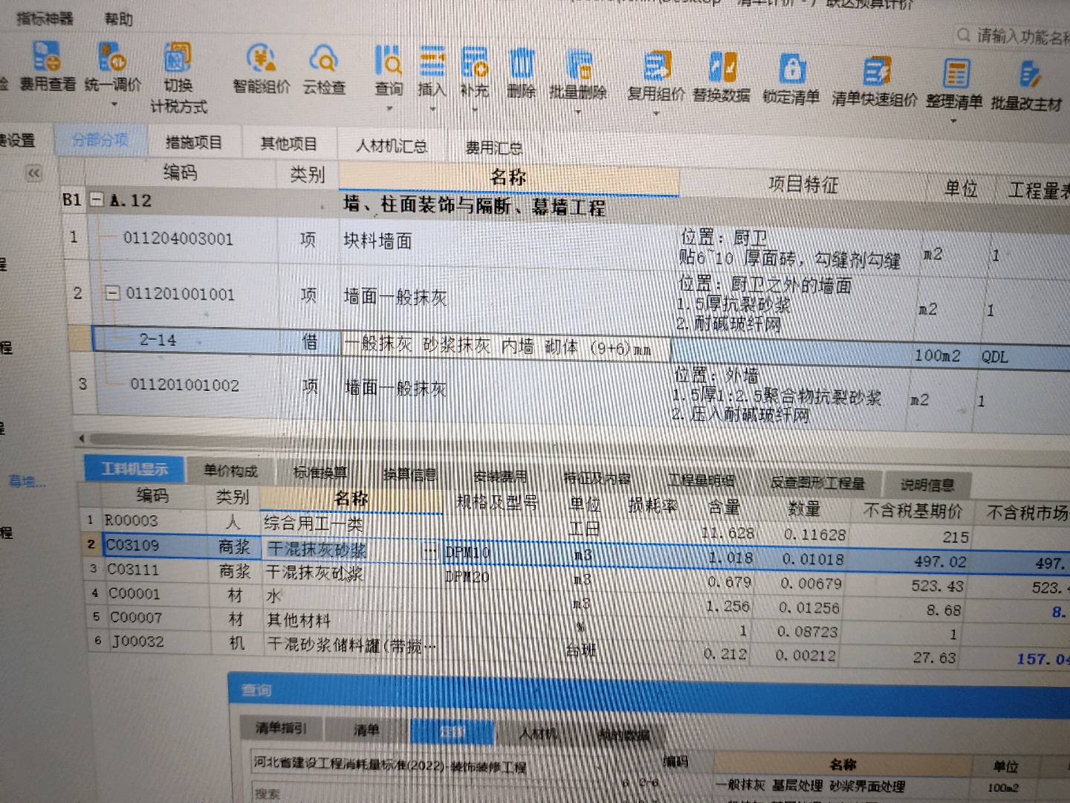Viewport: 1070px width, 803px height.
Task: Collapse the left panel with double-chevron
Action: 33,174
